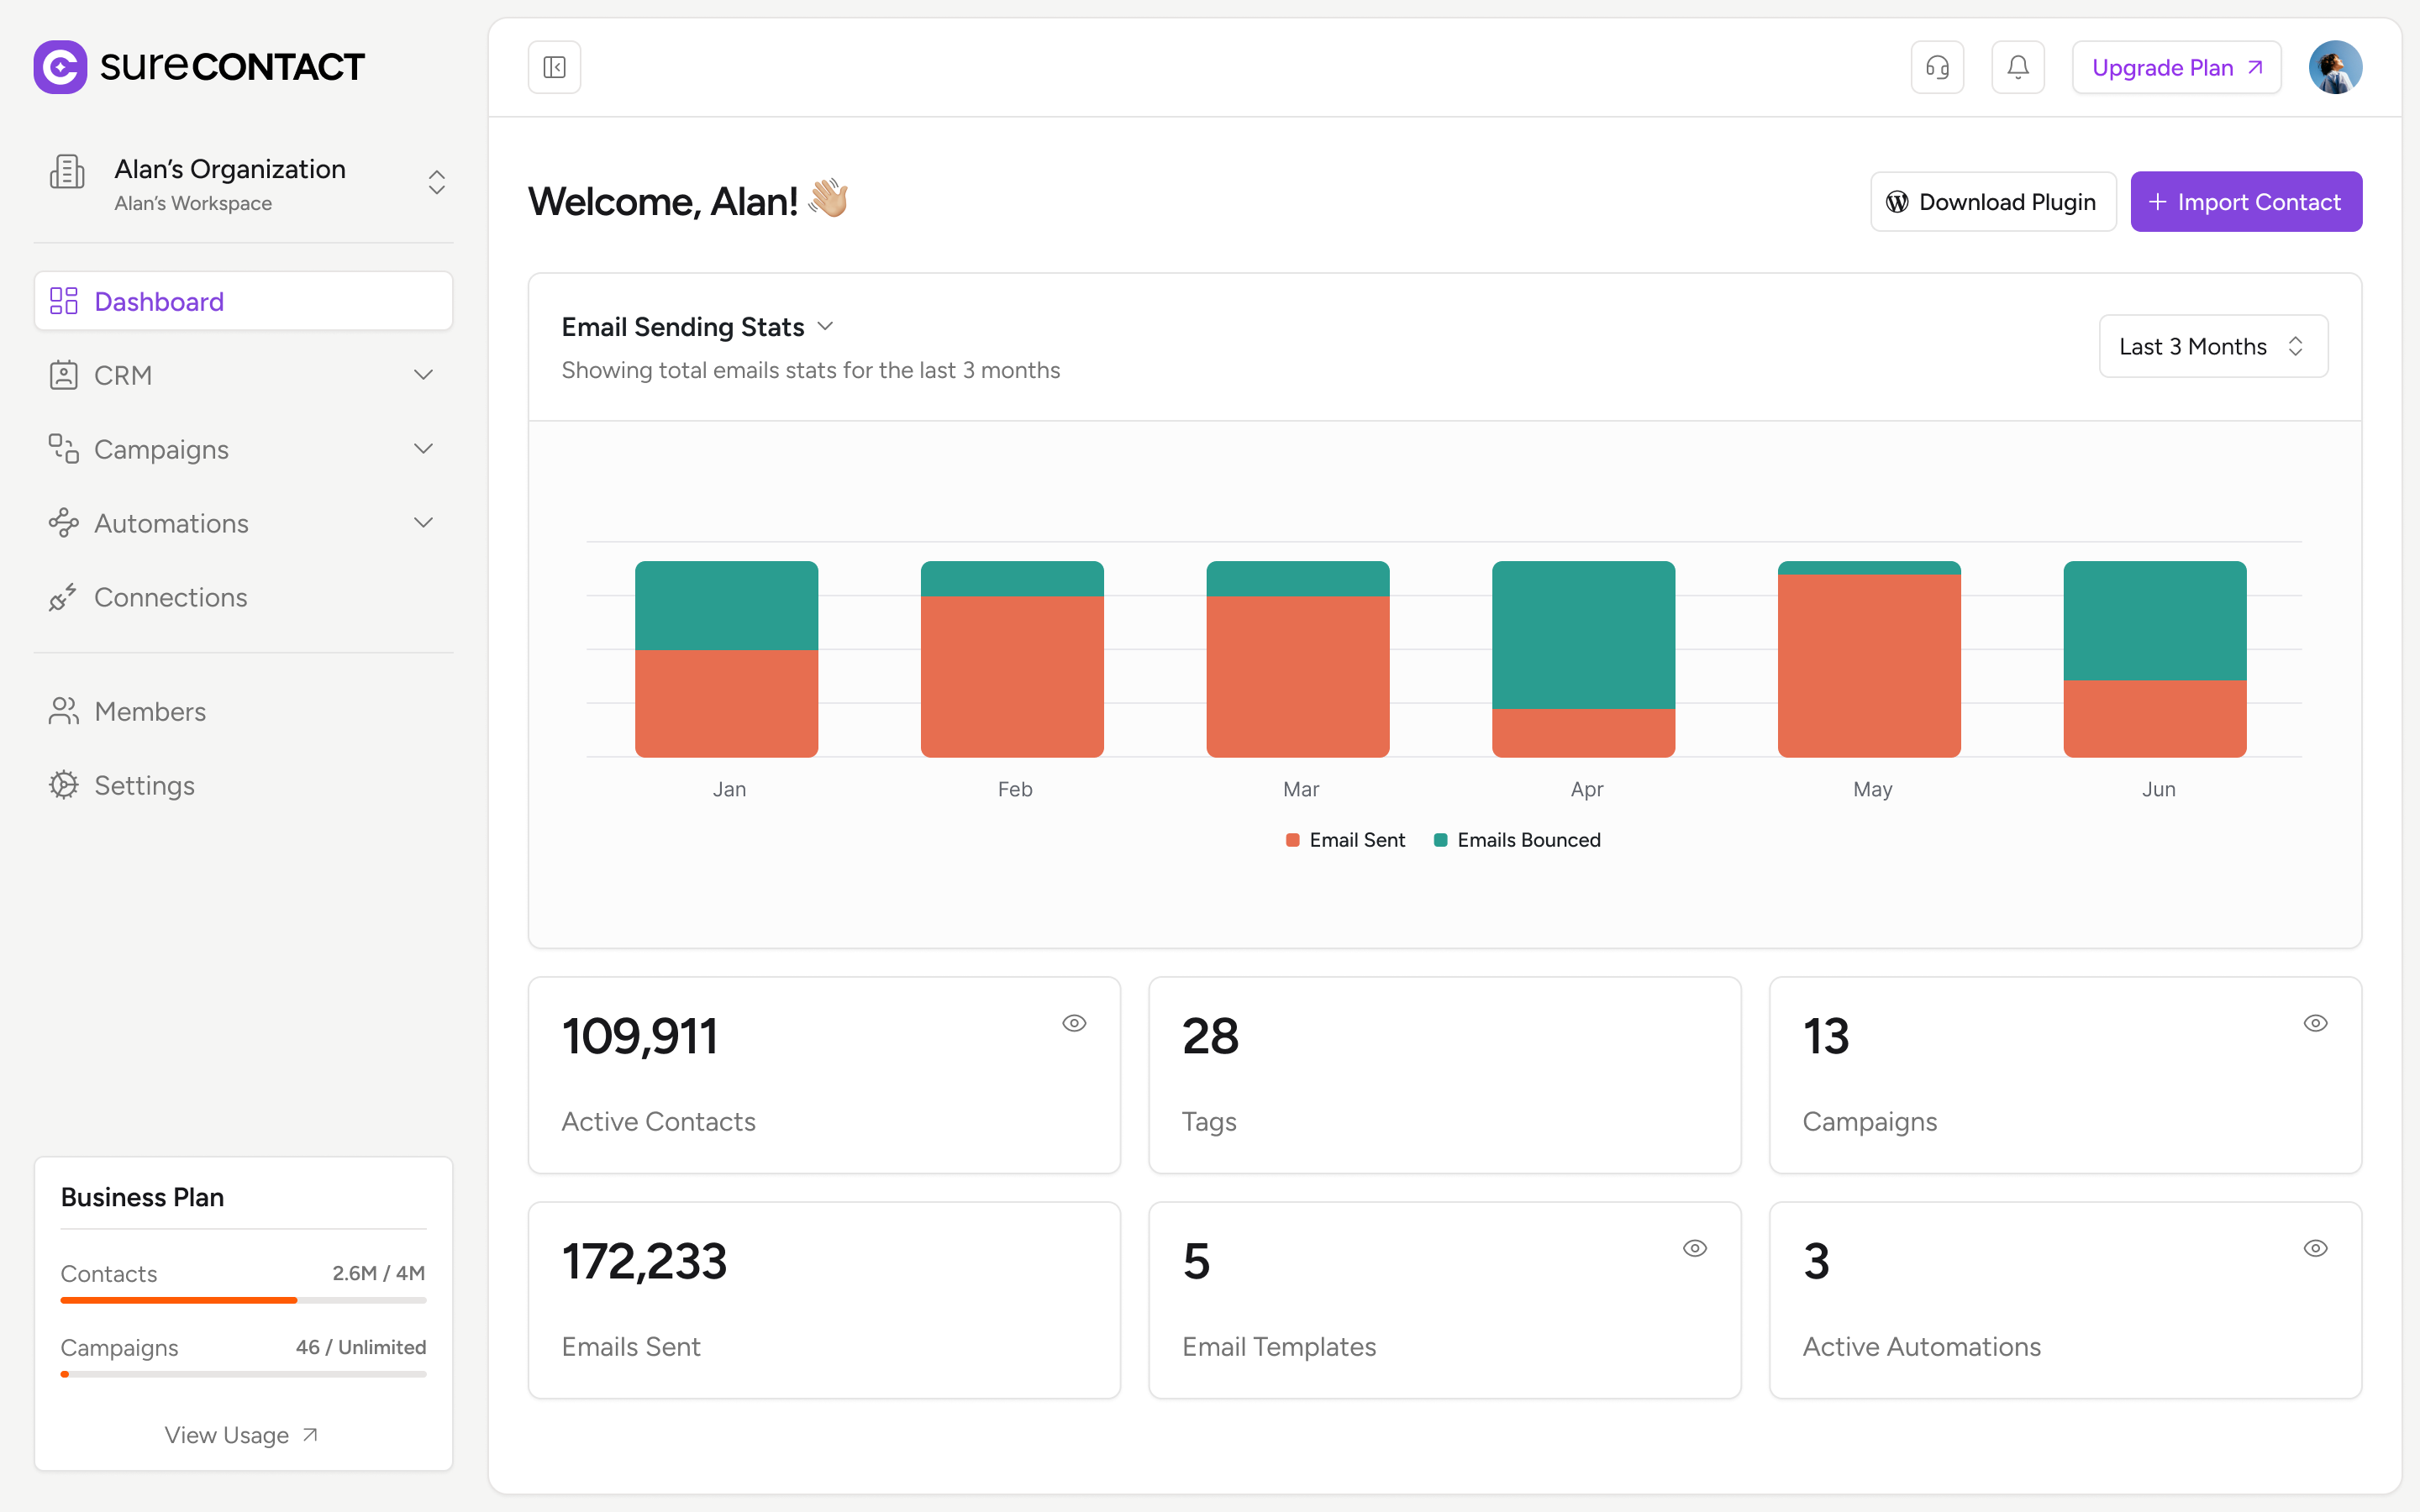Collapse the sidebar with the panel icon
The width and height of the screenshot is (2420, 1512).
[x=554, y=66]
